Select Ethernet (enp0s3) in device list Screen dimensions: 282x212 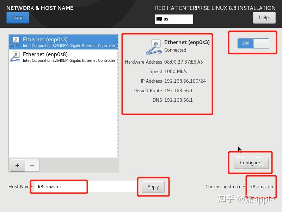(63, 42)
